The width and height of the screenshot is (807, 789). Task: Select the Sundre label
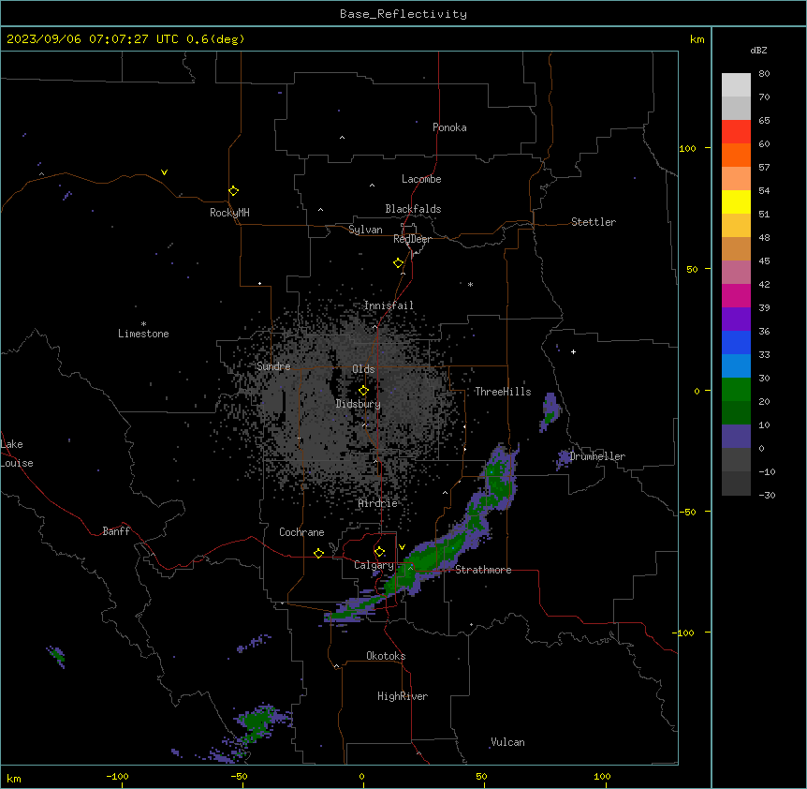pos(273,366)
